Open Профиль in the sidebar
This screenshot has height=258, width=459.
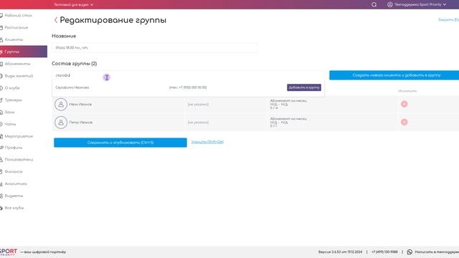[x=13, y=148]
